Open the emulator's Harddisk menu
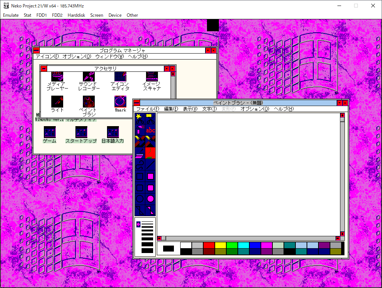The width and height of the screenshot is (382, 288). coord(76,15)
